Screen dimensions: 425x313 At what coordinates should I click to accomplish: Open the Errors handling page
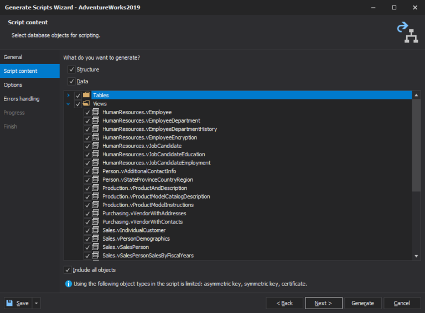(x=21, y=99)
